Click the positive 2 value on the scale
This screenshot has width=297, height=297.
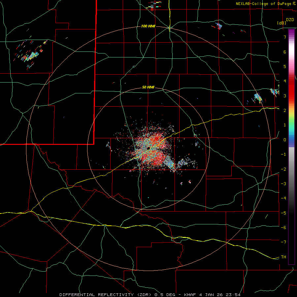[x=285, y=111]
